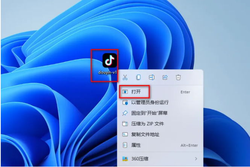Click the Rename icon in context menu

point(152,77)
